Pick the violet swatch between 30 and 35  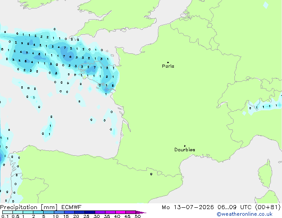point(100,212)
